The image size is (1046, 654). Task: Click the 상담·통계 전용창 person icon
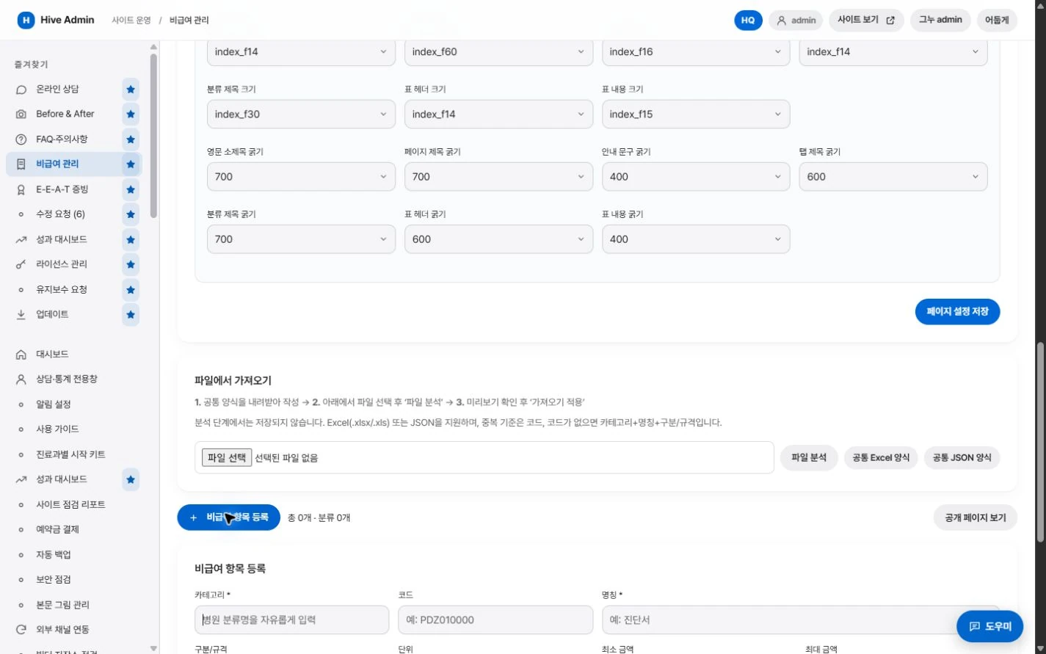coord(21,379)
